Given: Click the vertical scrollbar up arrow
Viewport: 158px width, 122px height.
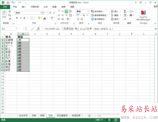Looking at the screenshot, I should [x=156, y=34].
